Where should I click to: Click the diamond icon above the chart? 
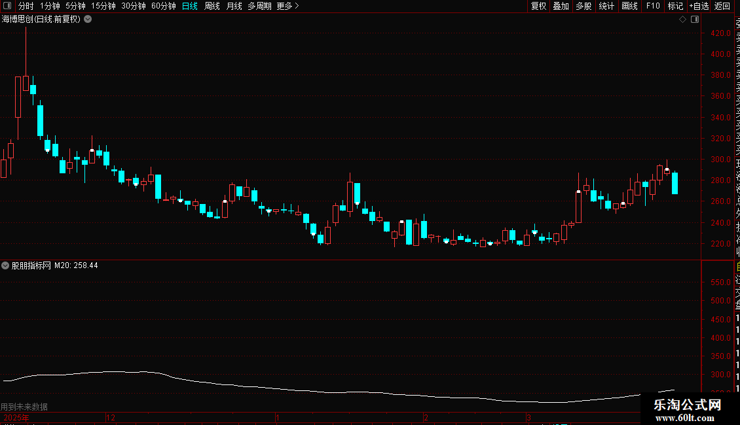click(x=682, y=20)
